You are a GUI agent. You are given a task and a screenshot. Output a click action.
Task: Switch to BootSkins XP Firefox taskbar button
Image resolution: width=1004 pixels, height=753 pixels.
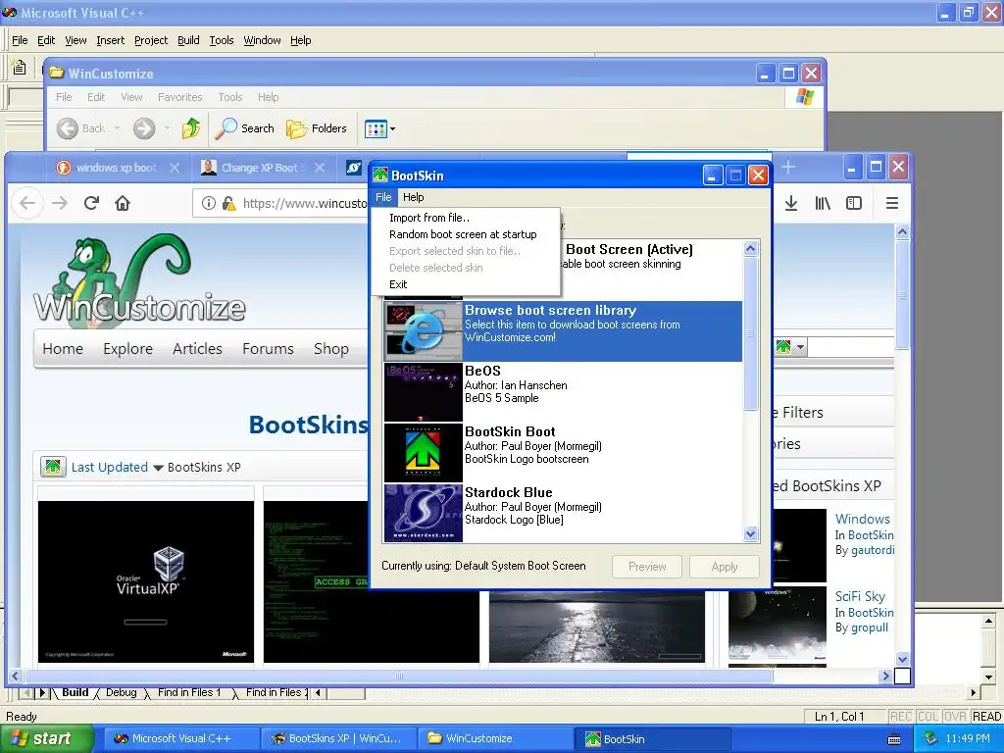338,739
